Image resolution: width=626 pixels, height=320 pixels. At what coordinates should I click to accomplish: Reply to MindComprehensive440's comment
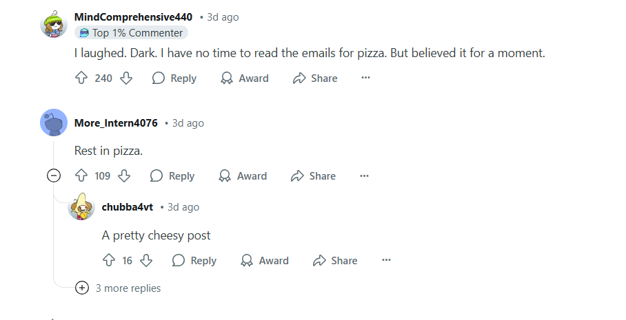coord(174,78)
